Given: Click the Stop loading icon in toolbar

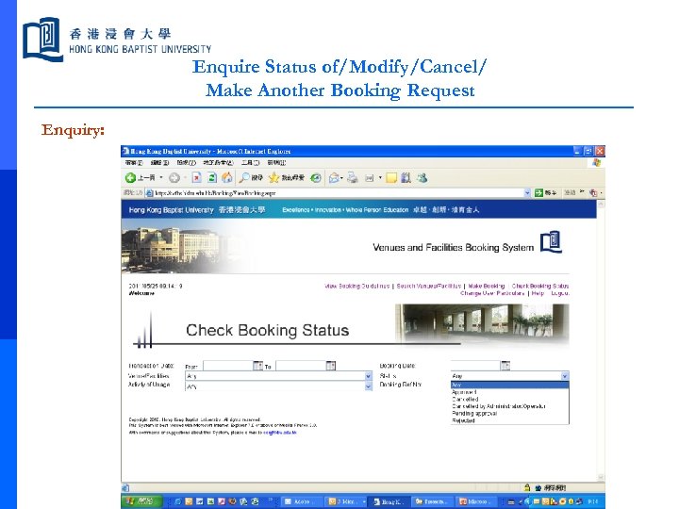Looking at the screenshot, I should (196, 178).
